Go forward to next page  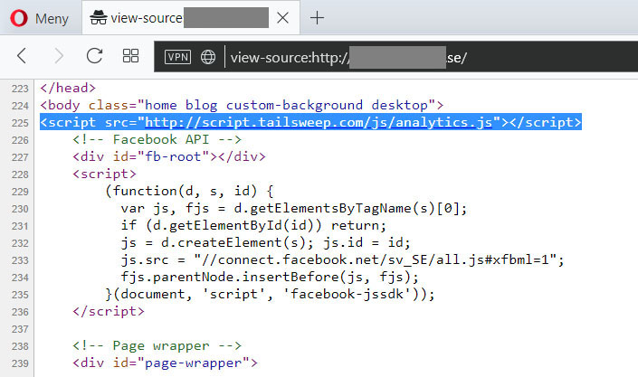point(59,56)
